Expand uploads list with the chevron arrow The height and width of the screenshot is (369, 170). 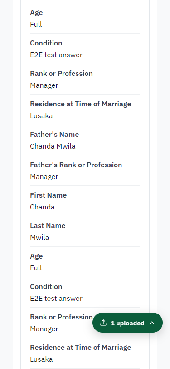coord(152,323)
